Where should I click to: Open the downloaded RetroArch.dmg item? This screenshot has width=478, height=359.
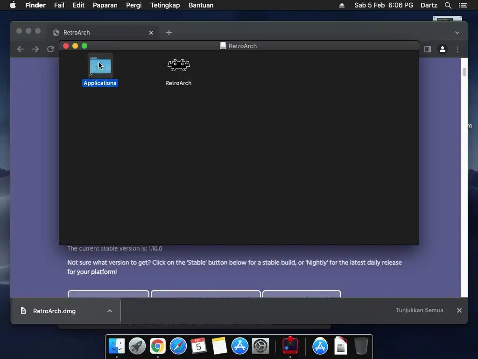point(54,311)
